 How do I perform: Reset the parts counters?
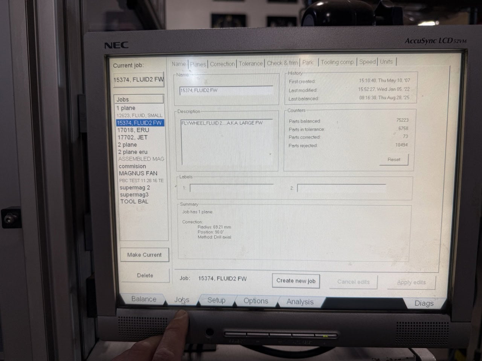point(394,159)
